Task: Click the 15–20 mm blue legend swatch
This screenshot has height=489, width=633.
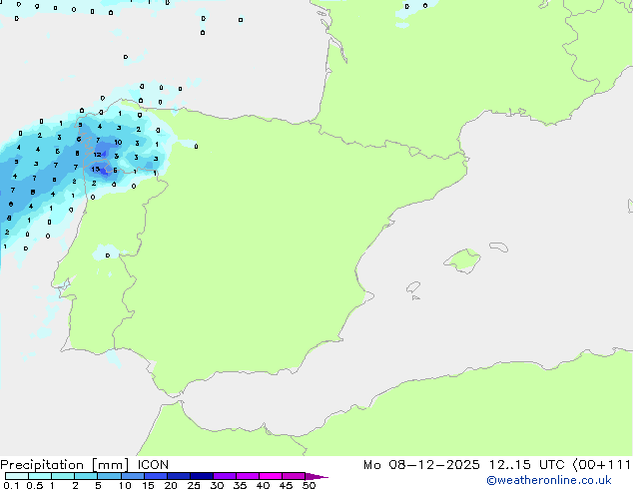Action: (156, 476)
